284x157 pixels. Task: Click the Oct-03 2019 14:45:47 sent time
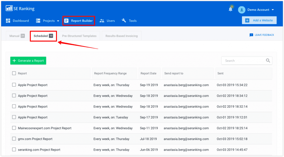point(232,150)
